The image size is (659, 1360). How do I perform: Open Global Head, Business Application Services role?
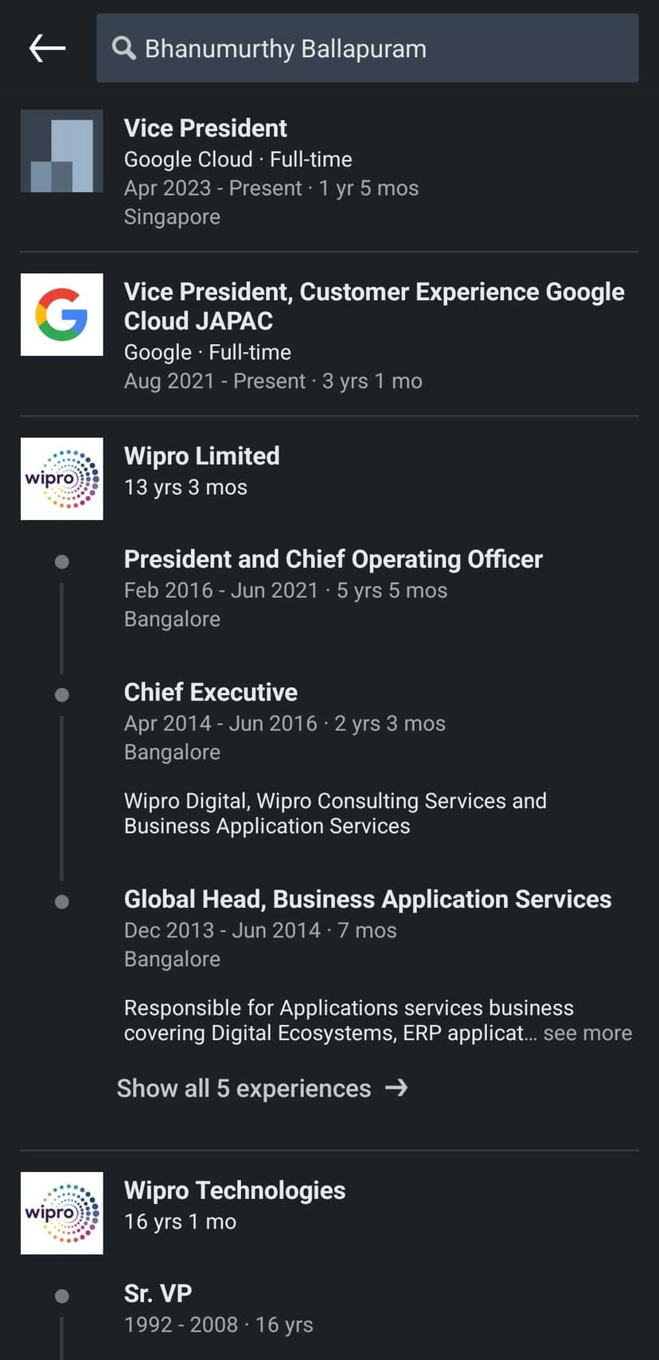point(367,899)
